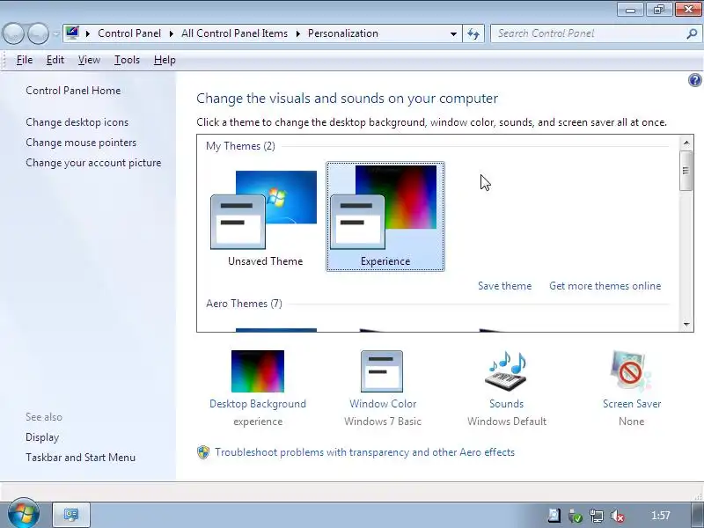Viewport: 704px width, 528px height.
Task: Open the Window Color link
Action: pyautogui.click(x=383, y=404)
